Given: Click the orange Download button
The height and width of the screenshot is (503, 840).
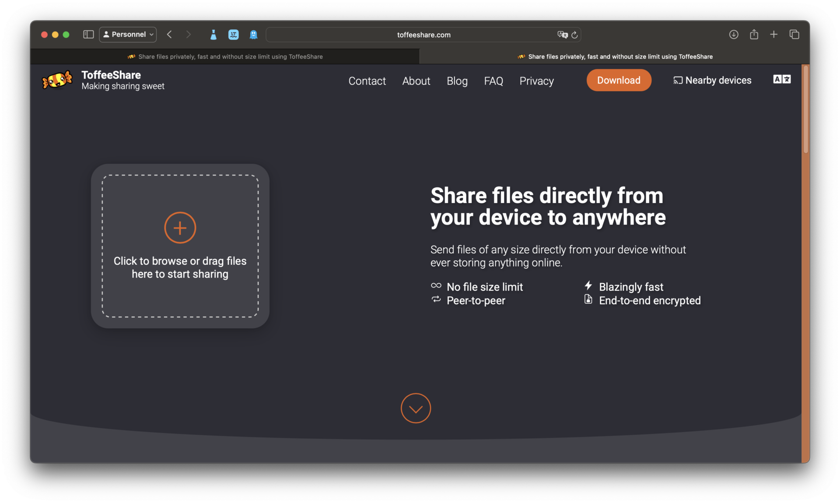Looking at the screenshot, I should click(x=619, y=80).
